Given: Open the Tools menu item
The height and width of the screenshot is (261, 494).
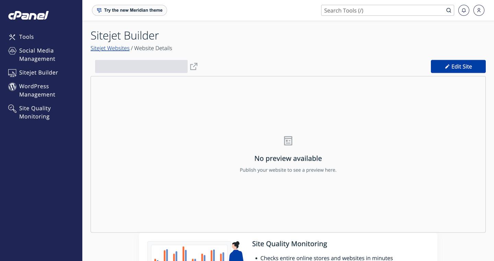Looking at the screenshot, I should (26, 37).
